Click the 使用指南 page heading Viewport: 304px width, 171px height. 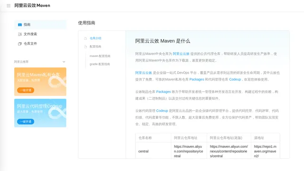coord(86,23)
